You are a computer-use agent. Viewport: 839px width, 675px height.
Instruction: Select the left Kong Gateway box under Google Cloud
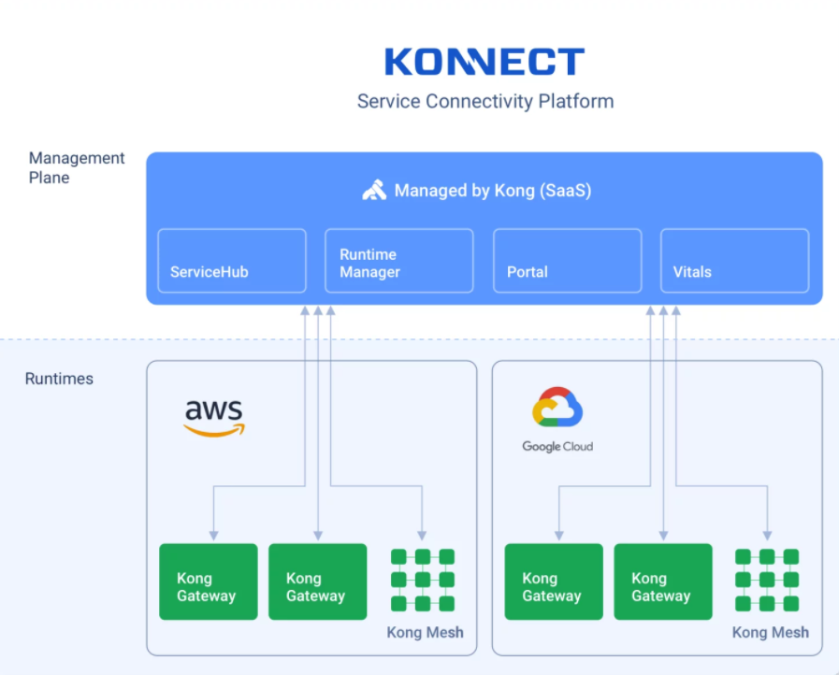click(x=554, y=582)
